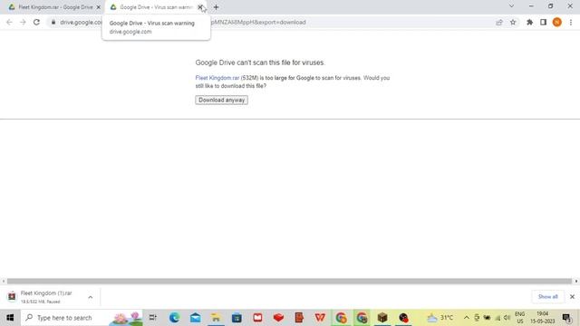Open Microsoft Store from the taskbar
The height and width of the screenshot is (326, 580).
(237, 318)
